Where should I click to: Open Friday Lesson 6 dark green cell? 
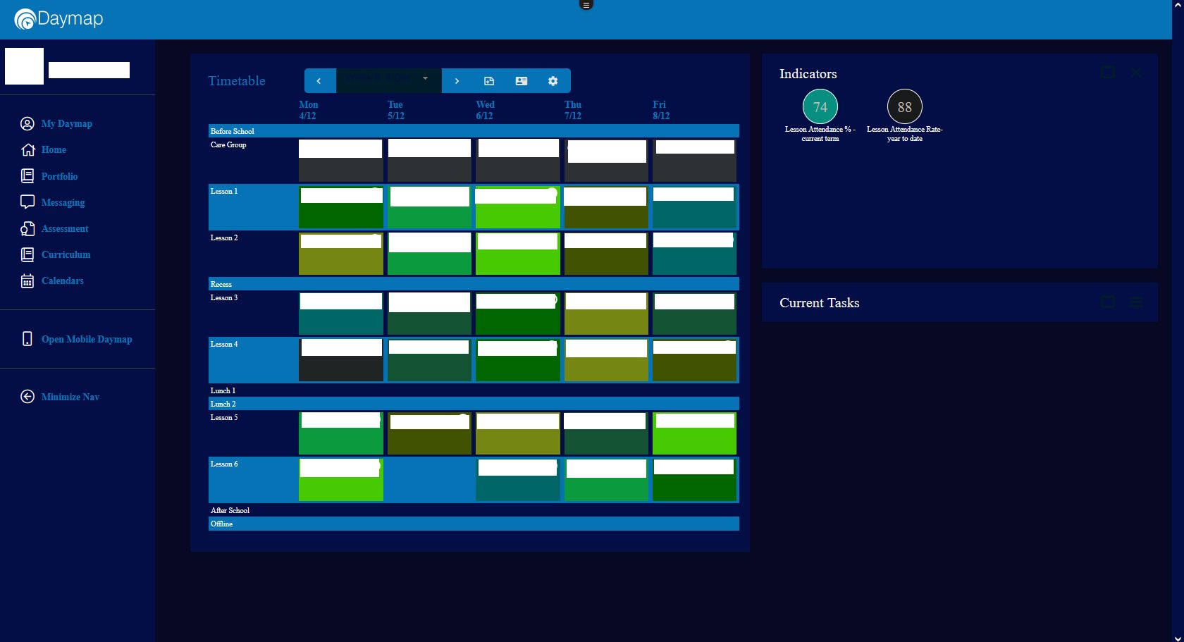pyautogui.click(x=695, y=480)
